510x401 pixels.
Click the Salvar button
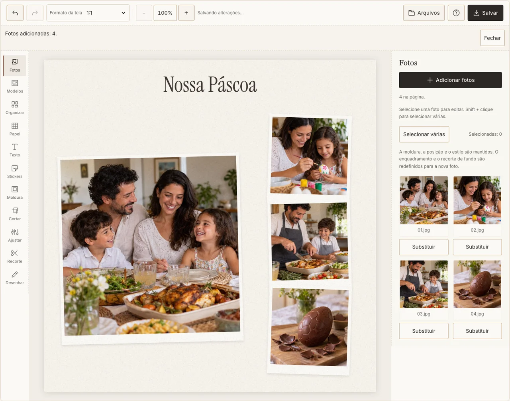[x=486, y=13]
